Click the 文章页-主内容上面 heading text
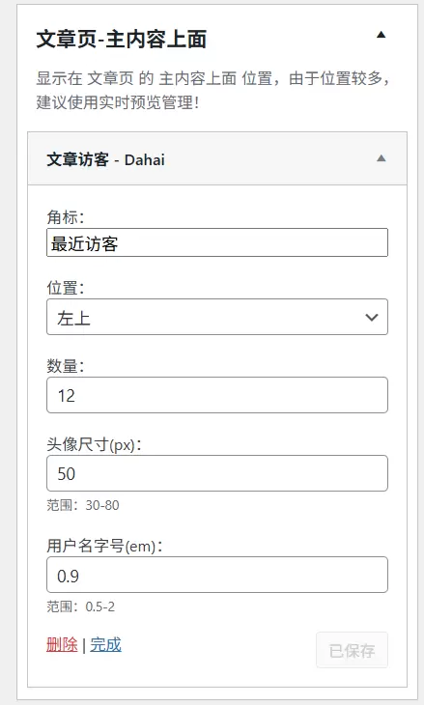Screen dimensions: 424x705 pyautogui.click(x=122, y=40)
